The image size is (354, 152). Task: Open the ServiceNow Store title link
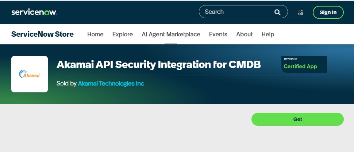(x=42, y=34)
